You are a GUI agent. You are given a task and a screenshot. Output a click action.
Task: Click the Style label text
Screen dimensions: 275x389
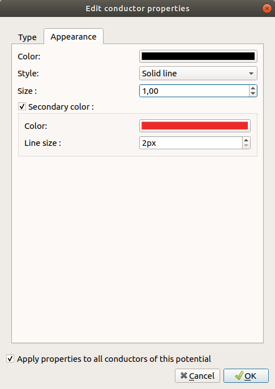pyautogui.click(x=28, y=74)
